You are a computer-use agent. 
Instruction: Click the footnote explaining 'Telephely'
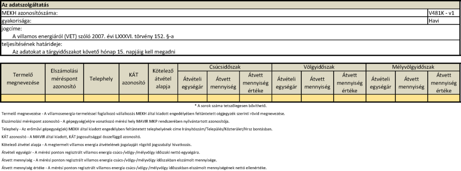tap(137, 129)
